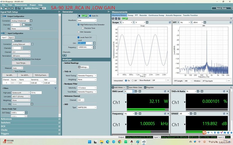Select the DAC Generator radio button
Screen dimensions: 233x145
(x=78, y=32)
